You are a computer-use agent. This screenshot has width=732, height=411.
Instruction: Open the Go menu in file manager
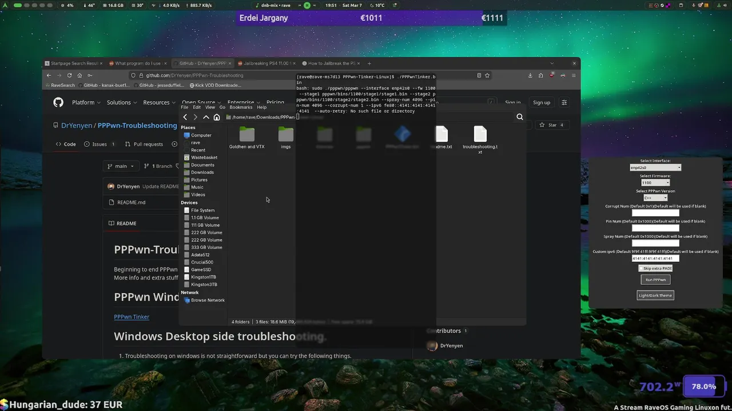point(222,107)
